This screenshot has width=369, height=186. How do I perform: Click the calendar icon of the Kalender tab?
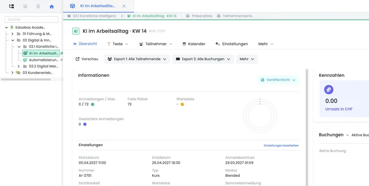point(184,44)
